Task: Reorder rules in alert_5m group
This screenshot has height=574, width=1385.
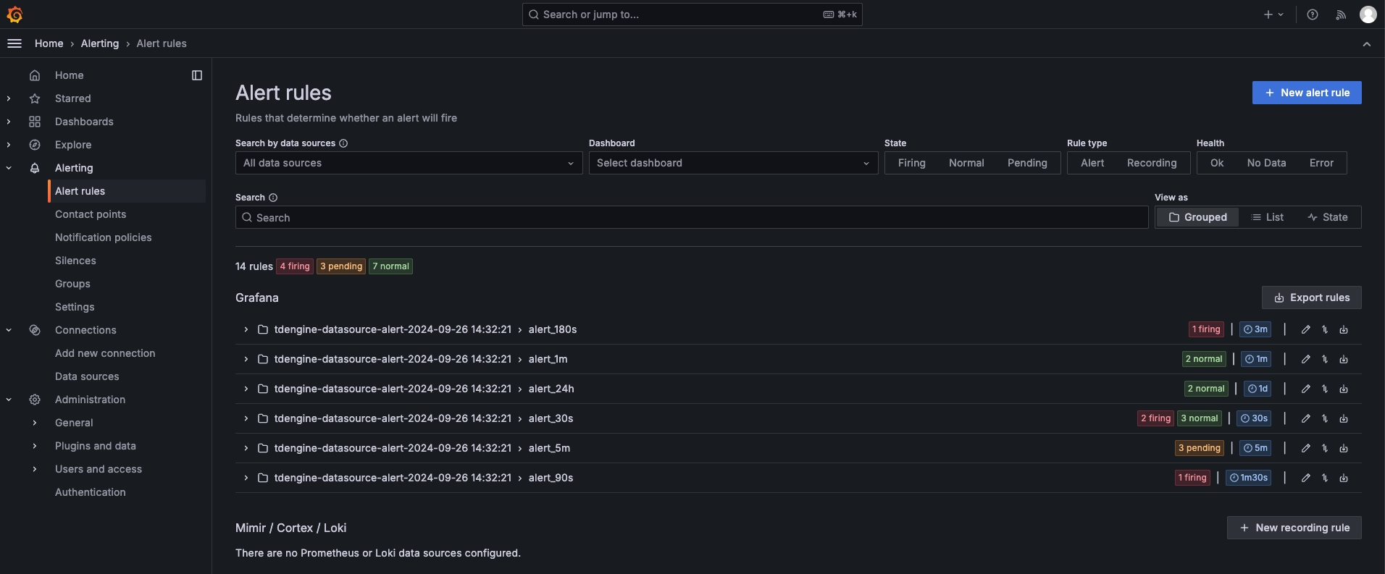Action: click(x=1325, y=448)
